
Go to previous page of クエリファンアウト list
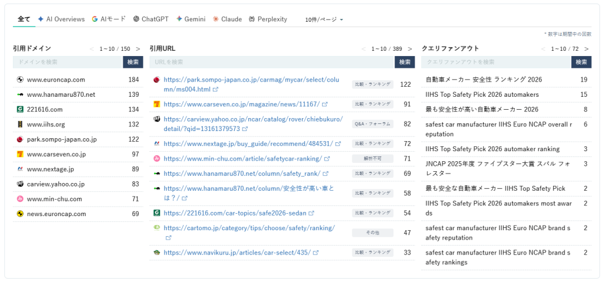(x=543, y=49)
